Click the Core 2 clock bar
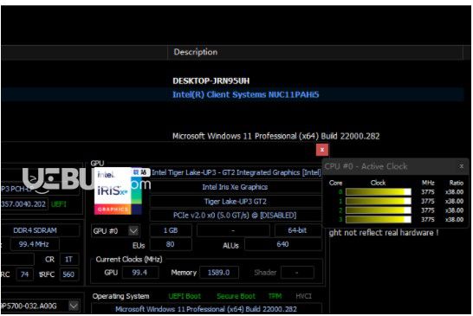 click(x=379, y=210)
